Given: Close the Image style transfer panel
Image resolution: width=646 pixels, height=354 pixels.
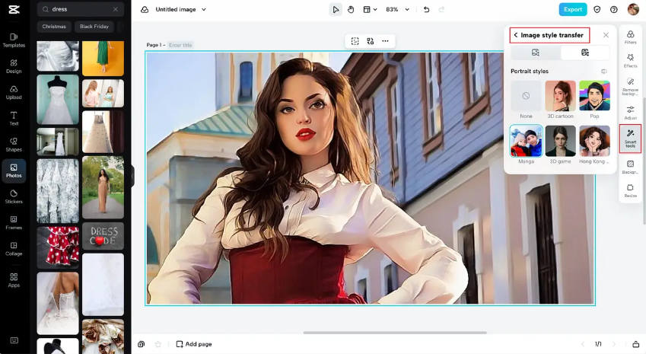Looking at the screenshot, I should 606,35.
